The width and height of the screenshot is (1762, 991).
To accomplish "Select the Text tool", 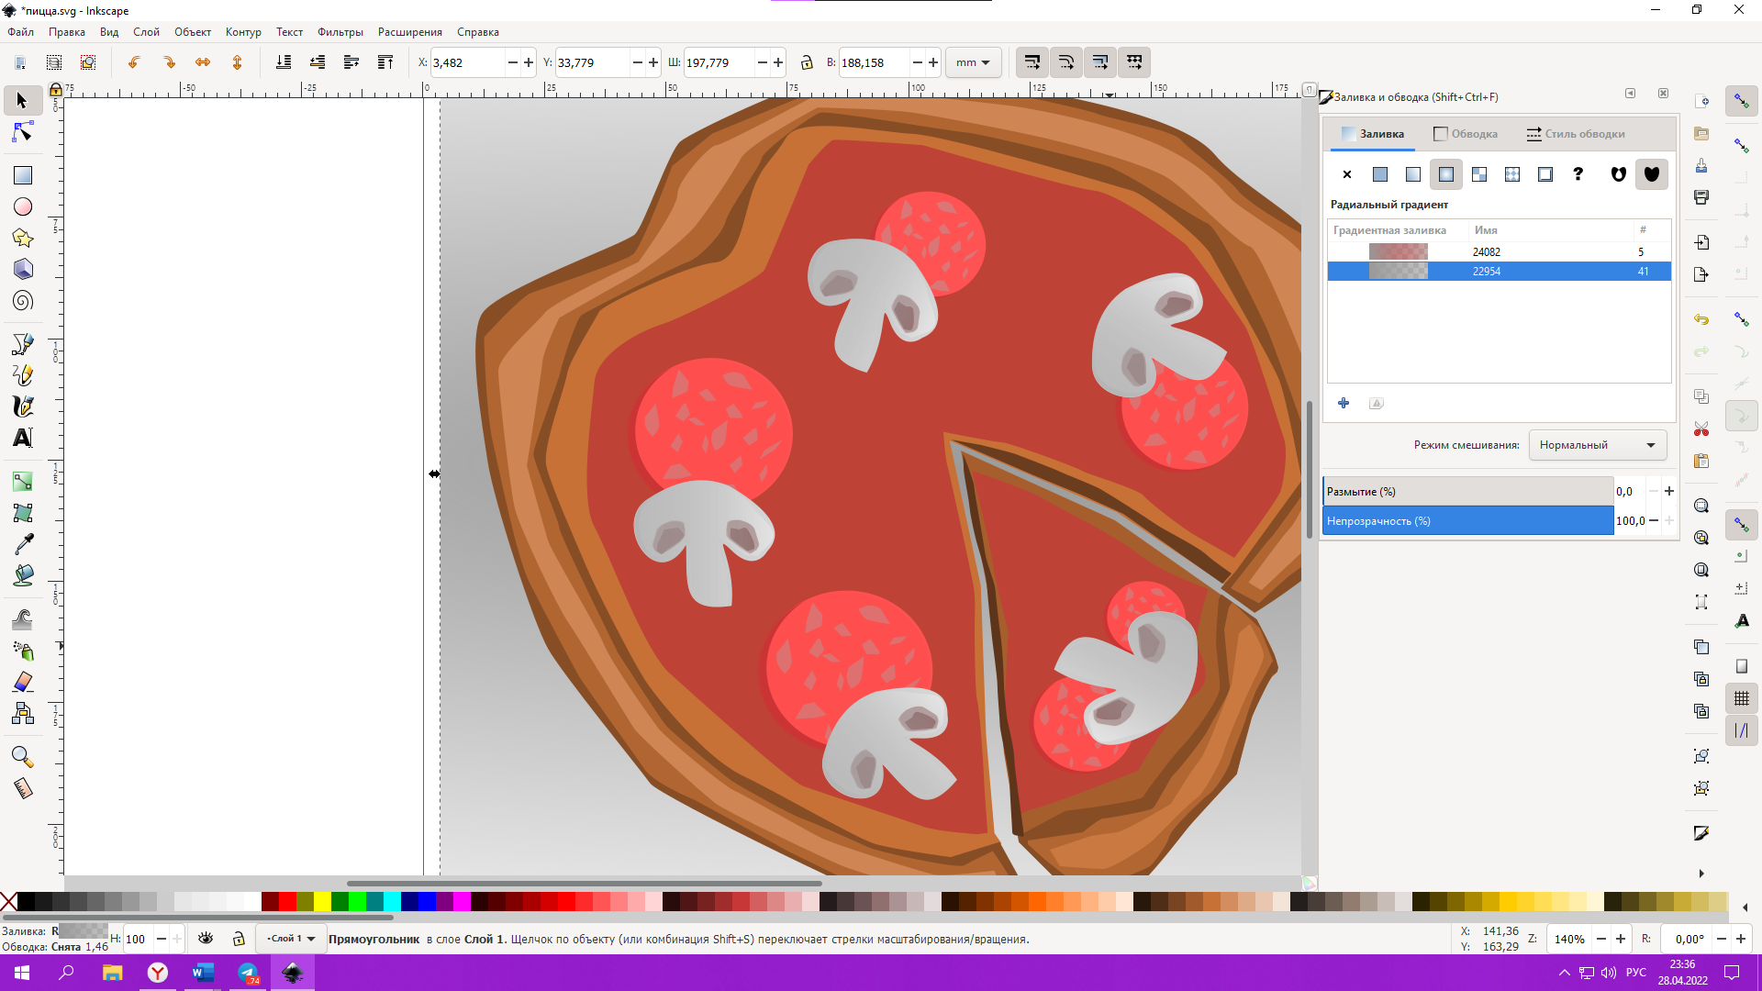I will [x=23, y=438].
